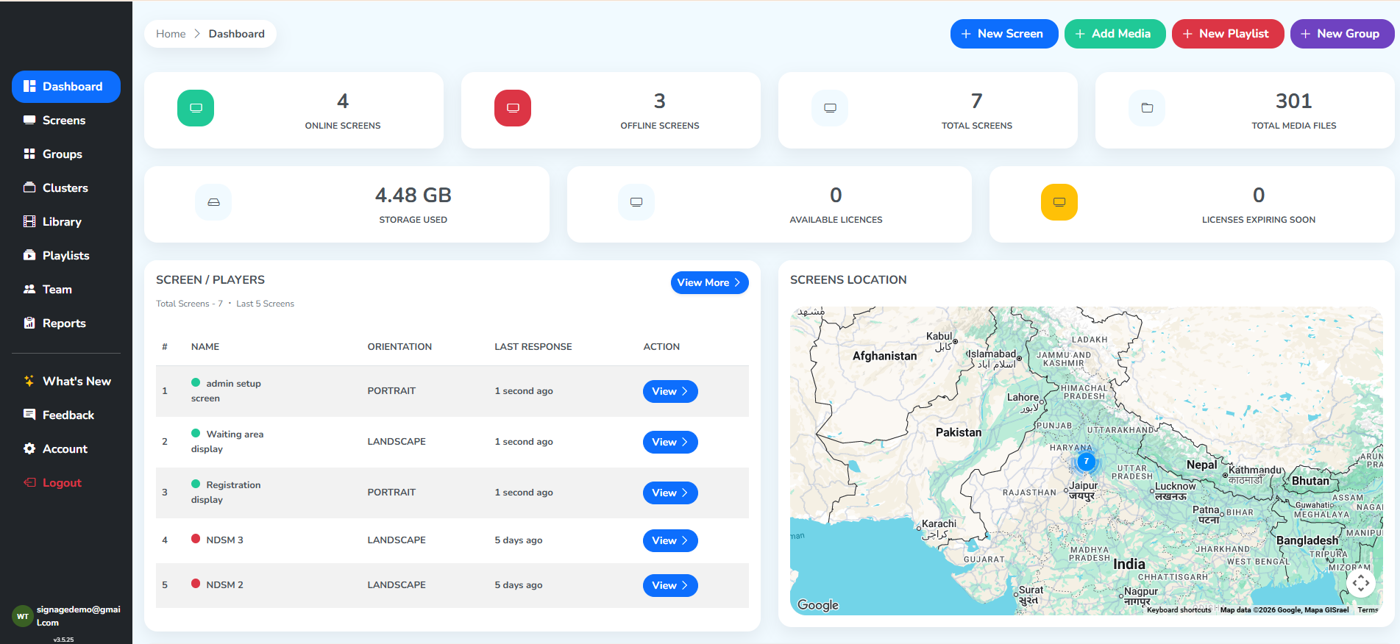Open map Keyboard shortcuts

(x=1179, y=610)
